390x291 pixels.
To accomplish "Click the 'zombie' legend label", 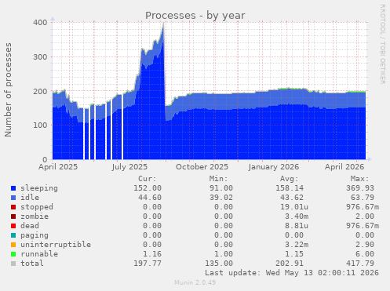I will 35,216.
